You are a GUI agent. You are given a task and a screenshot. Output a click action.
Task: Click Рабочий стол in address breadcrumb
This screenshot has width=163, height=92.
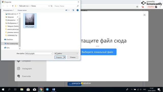(x=24, y=6)
